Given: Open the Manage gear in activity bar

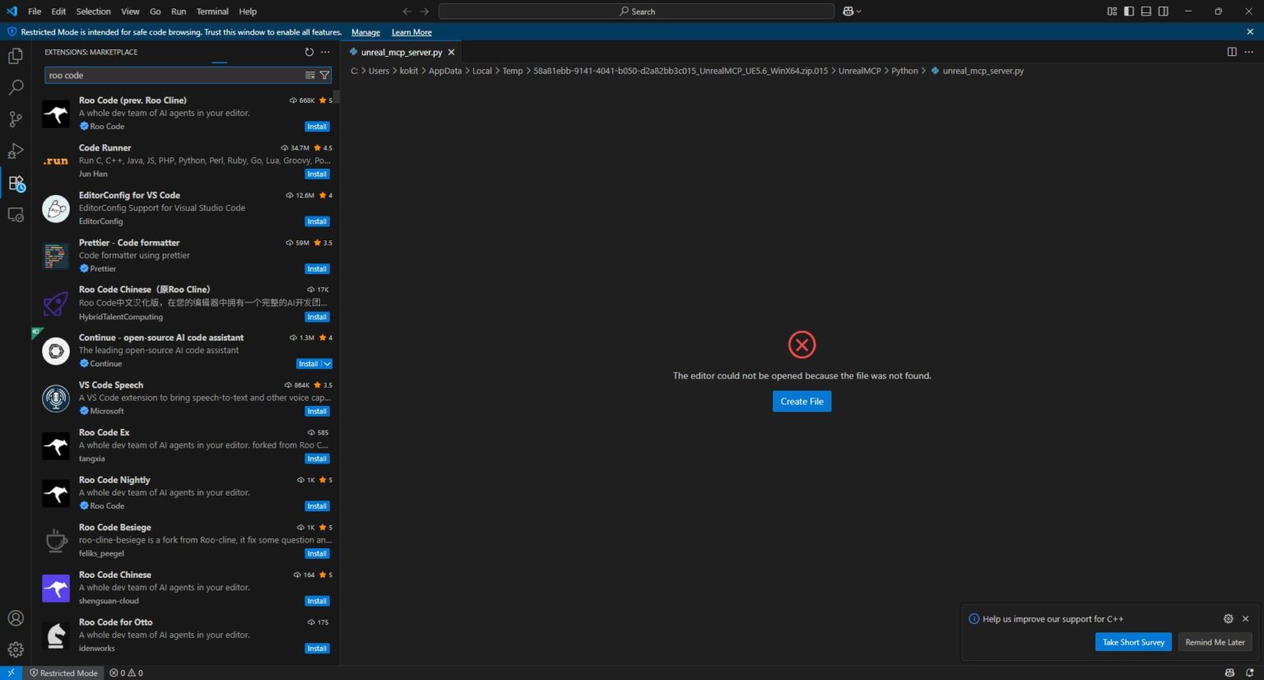Looking at the screenshot, I should click(x=16, y=650).
